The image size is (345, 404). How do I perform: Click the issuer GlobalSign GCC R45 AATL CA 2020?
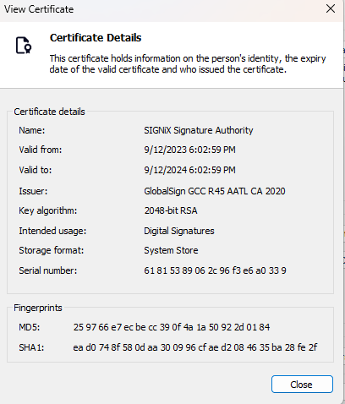click(215, 191)
